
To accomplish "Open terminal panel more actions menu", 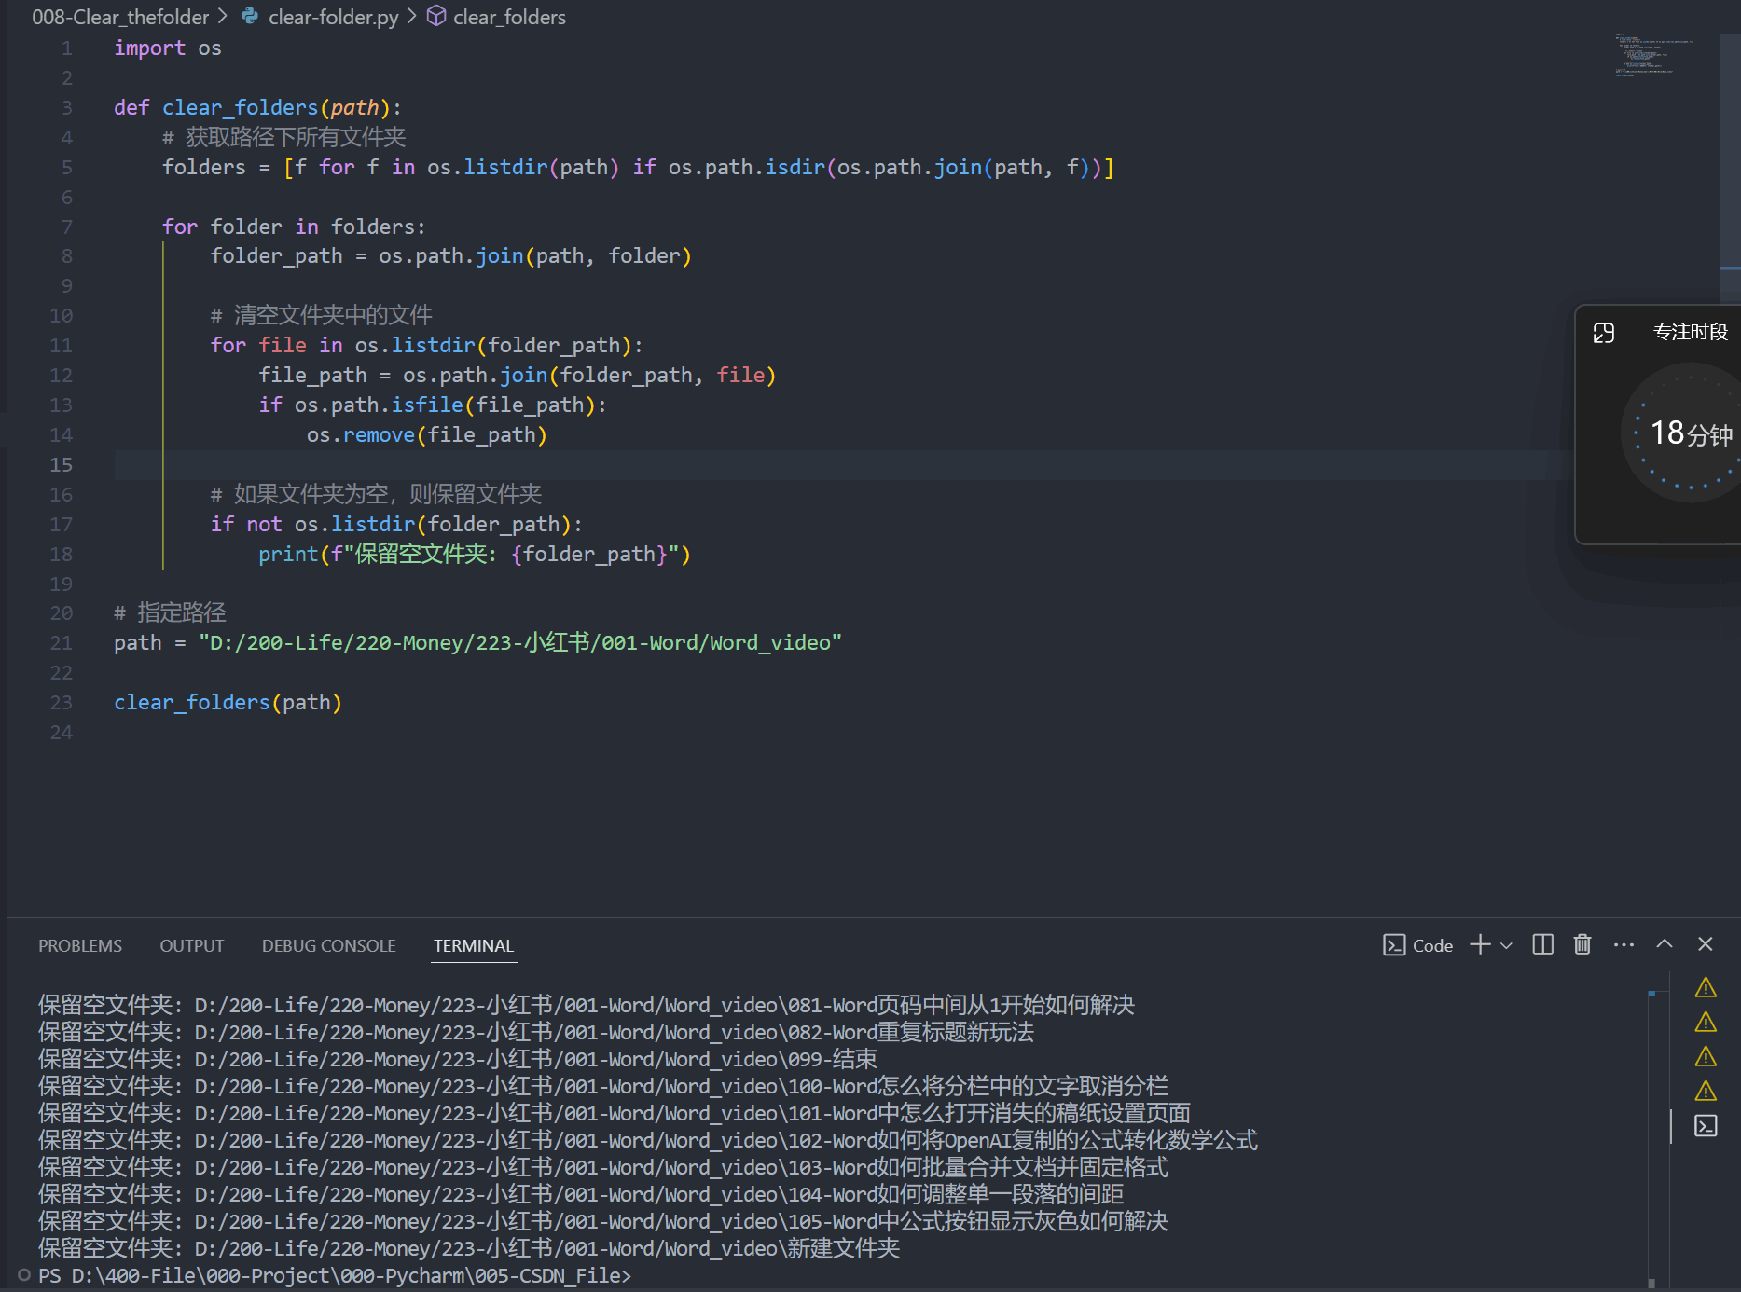I will (1624, 945).
